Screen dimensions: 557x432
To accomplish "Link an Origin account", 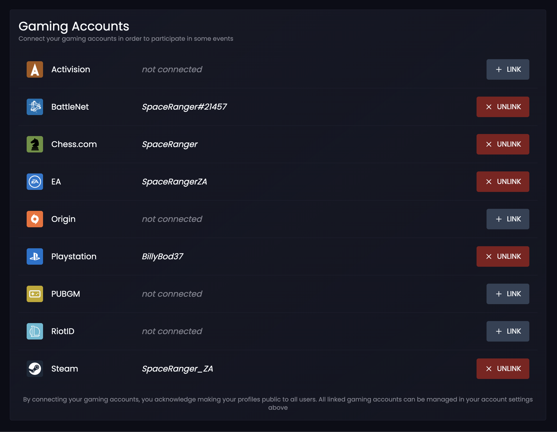I will [x=508, y=219].
